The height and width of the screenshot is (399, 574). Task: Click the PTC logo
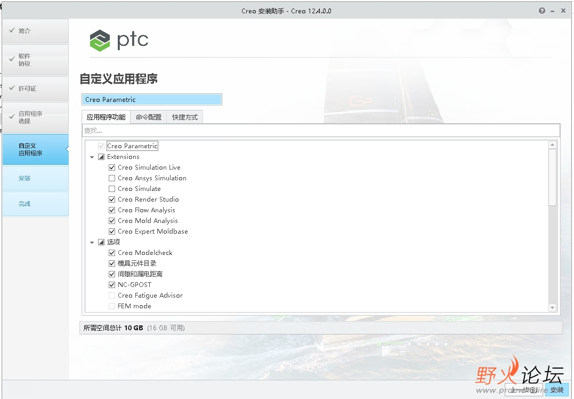coord(119,41)
